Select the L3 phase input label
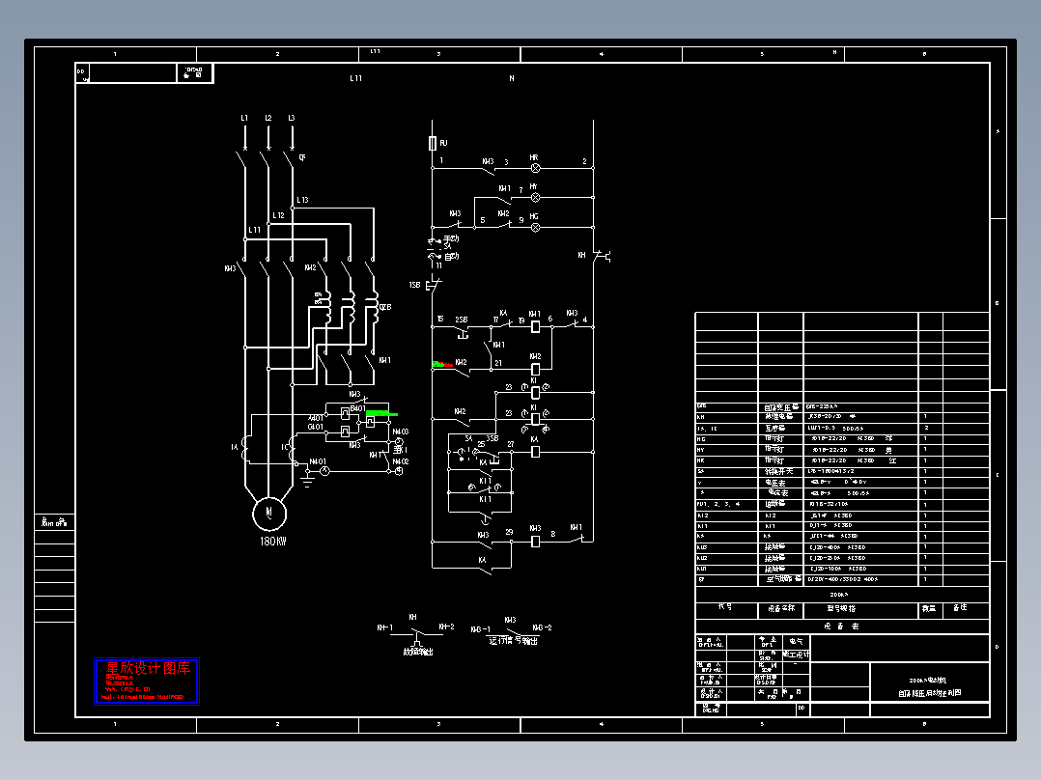Image resolution: width=1041 pixels, height=780 pixels. click(x=292, y=118)
